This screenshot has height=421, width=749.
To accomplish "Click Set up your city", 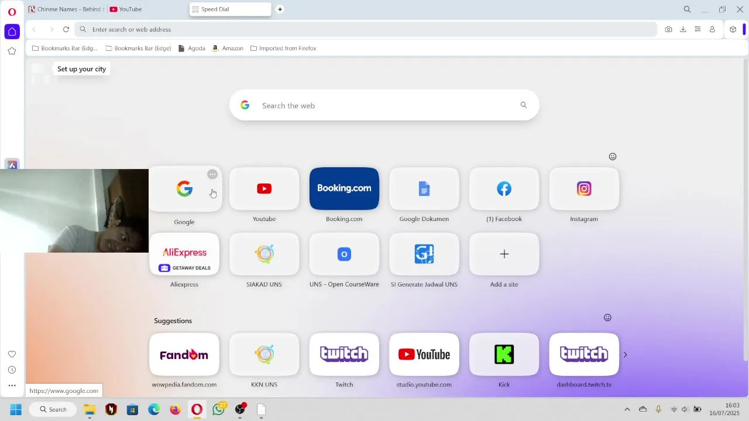I will tap(81, 69).
